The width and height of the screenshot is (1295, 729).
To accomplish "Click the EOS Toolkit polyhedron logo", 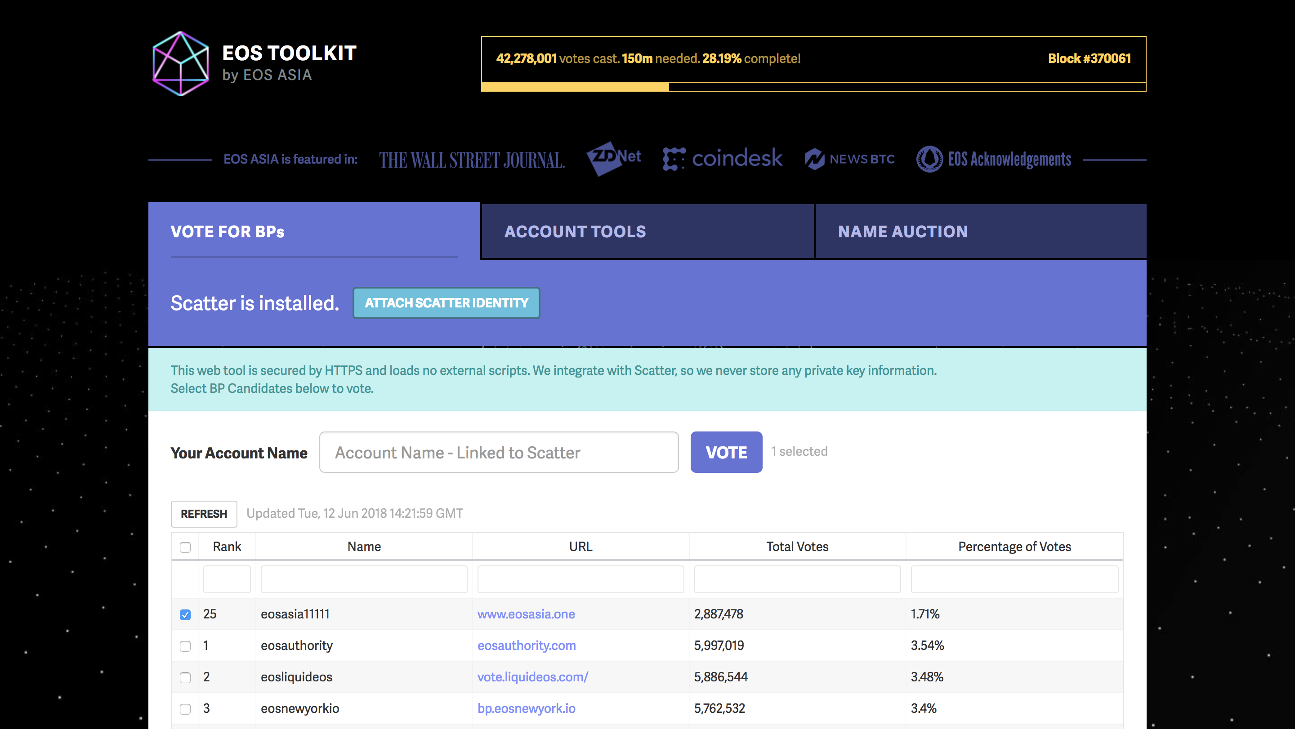I will (x=180, y=64).
